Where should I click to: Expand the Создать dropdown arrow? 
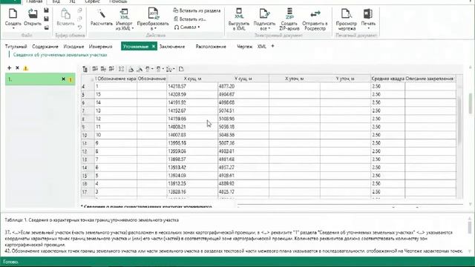(13, 28)
